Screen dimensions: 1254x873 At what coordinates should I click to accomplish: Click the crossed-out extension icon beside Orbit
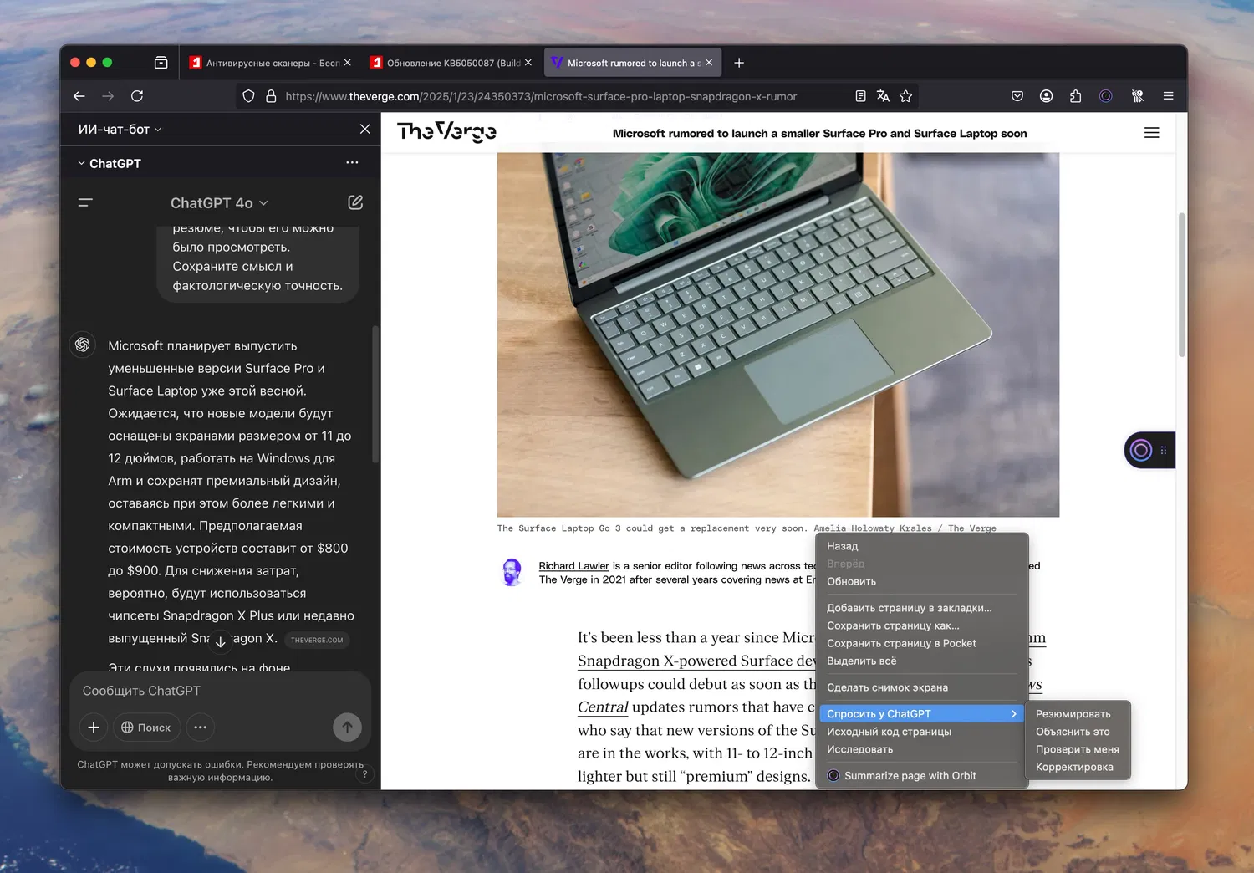(x=1137, y=96)
